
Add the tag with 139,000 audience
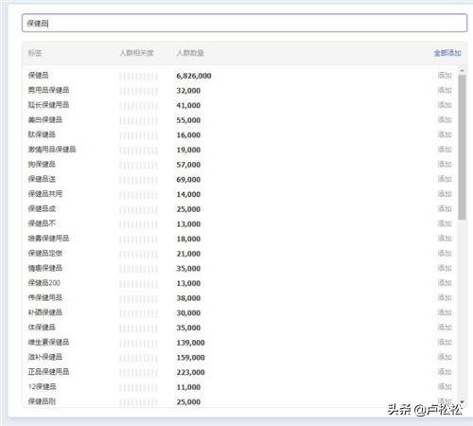445,342
